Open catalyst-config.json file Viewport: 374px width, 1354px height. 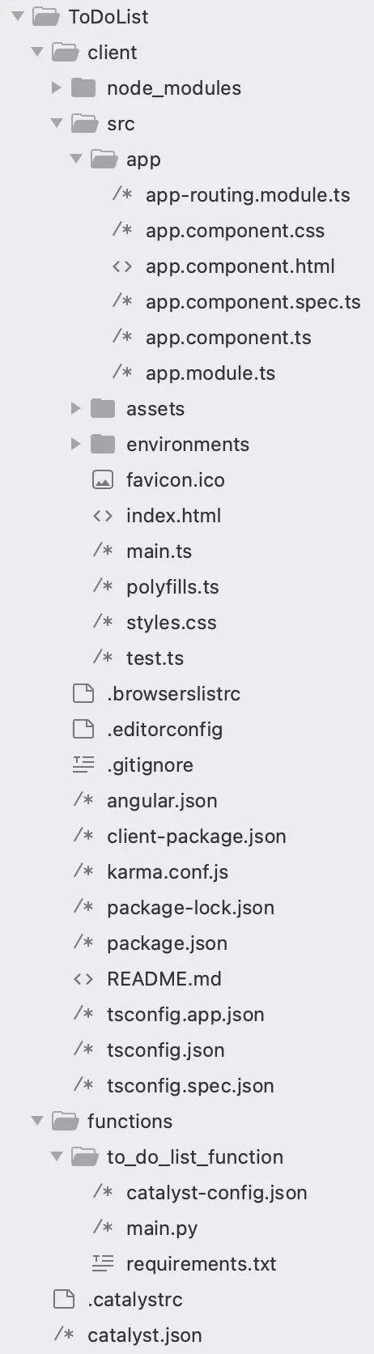[217, 1193]
